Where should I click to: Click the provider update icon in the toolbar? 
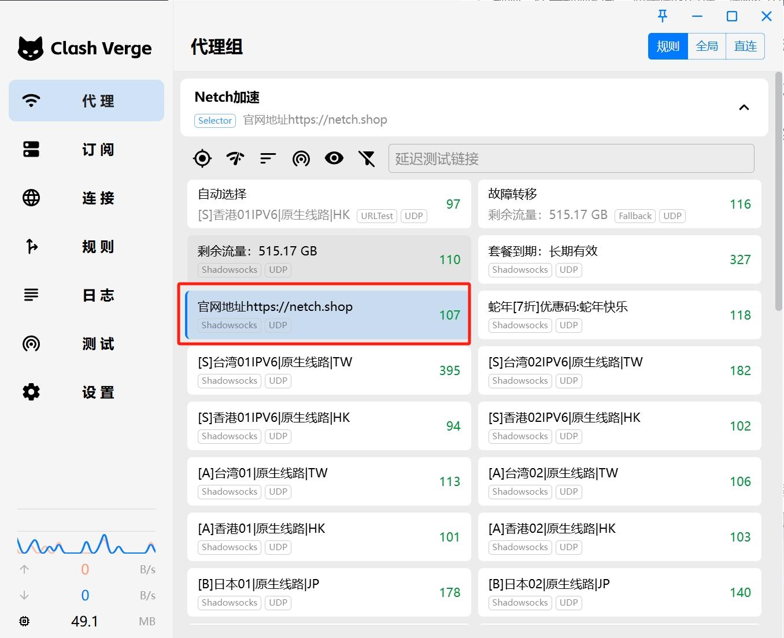point(301,158)
